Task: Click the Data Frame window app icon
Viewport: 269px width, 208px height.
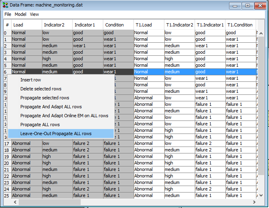Action: tap(5, 5)
